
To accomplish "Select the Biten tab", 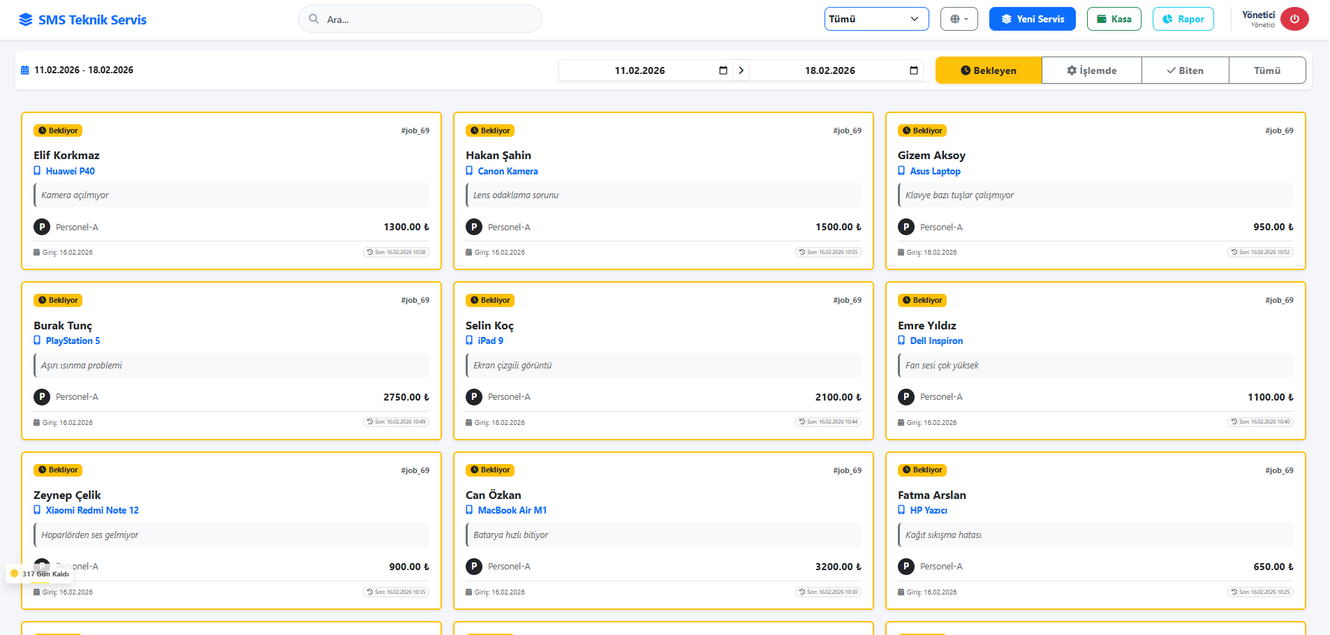I will (1185, 70).
